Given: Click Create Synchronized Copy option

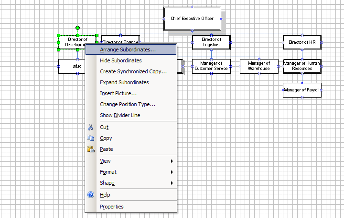Looking at the screenshot, I should [133, 72].
